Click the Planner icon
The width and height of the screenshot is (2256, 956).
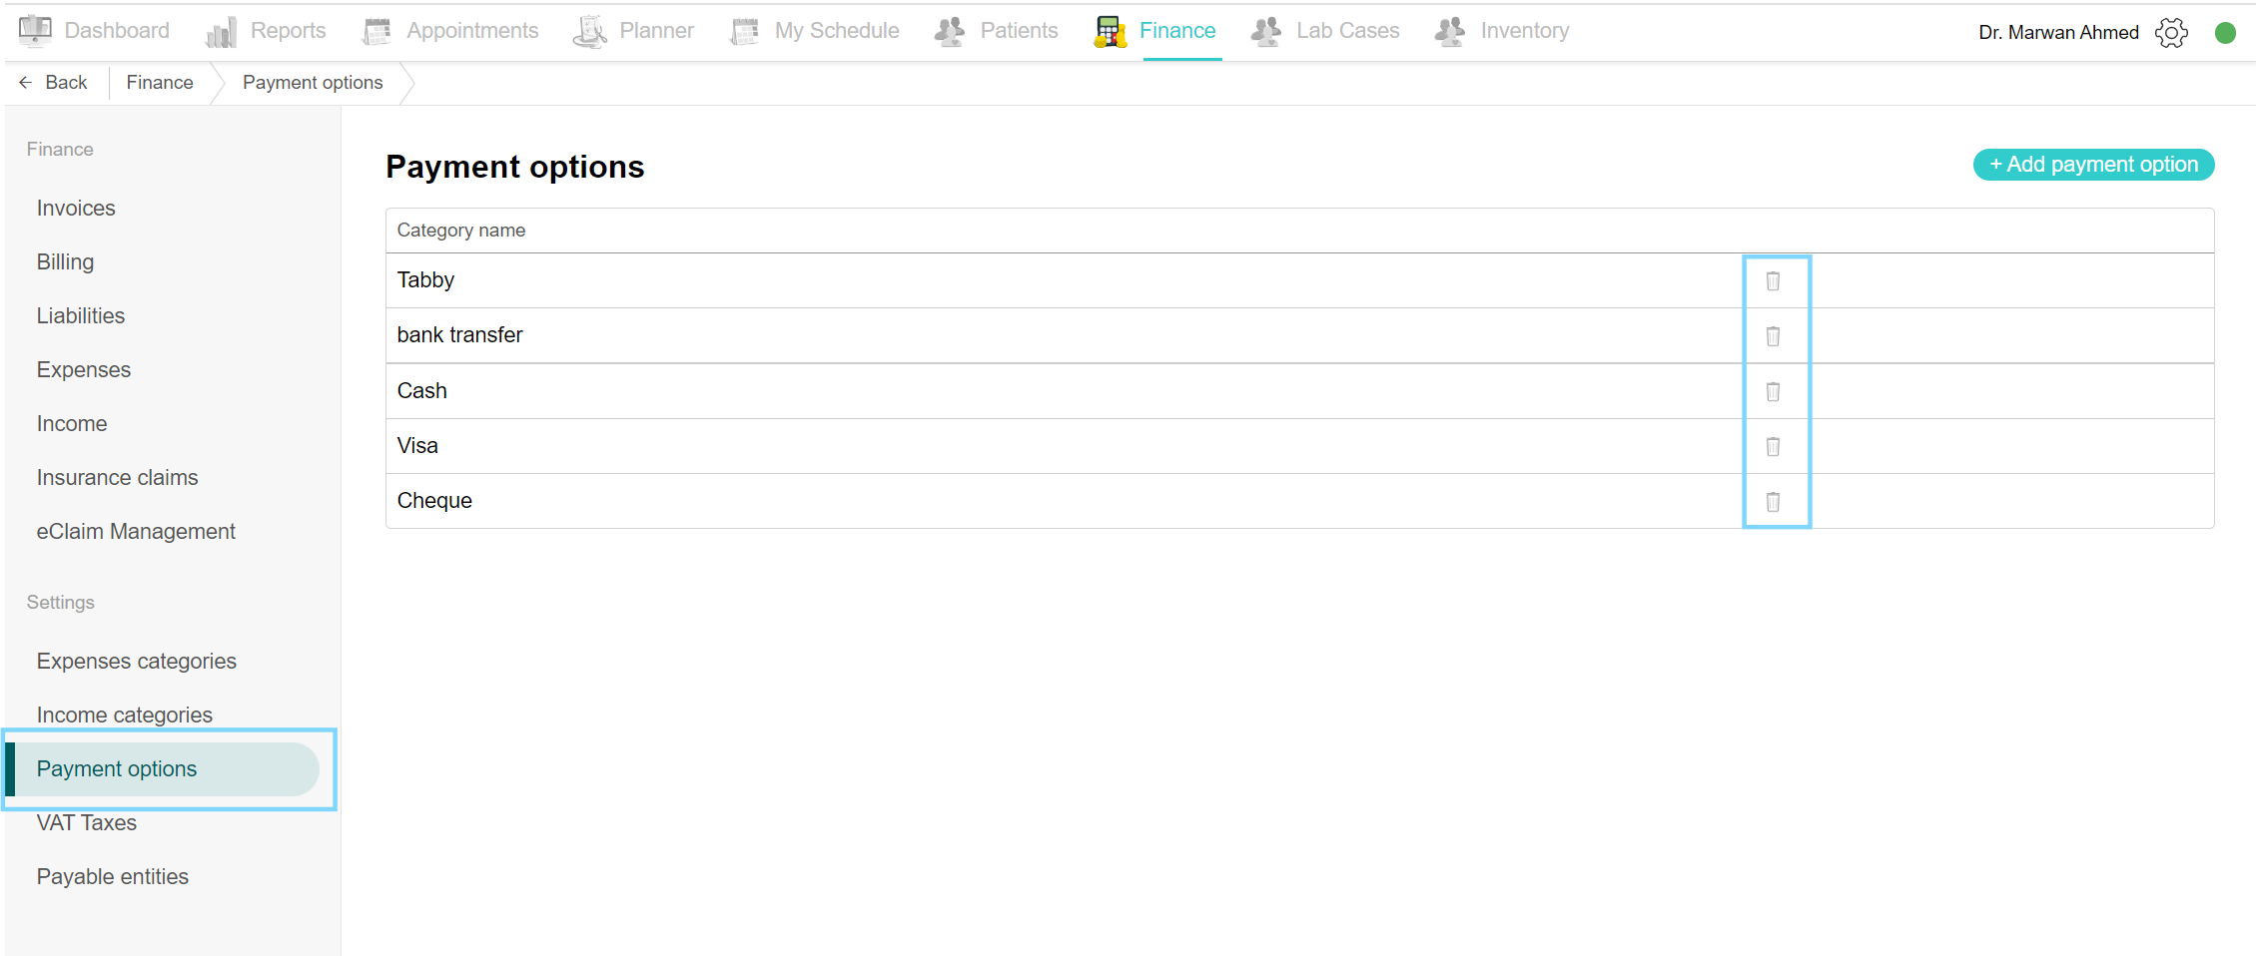click(590, 32)
